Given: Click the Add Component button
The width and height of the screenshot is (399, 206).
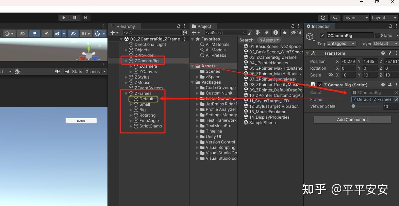Looking at the screenshot, I should click(x=352, y=119).
